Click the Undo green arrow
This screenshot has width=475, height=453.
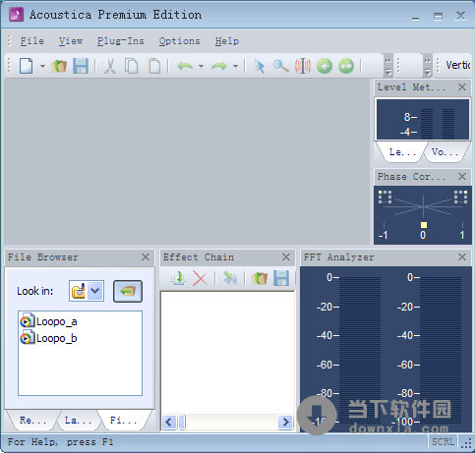point(185,66)
